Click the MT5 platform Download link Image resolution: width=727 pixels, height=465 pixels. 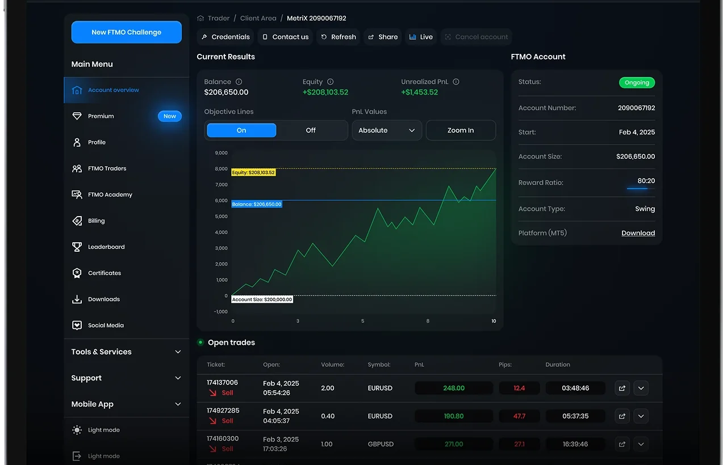(638, 233)
